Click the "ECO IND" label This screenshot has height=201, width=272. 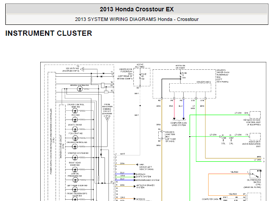coord(76,115)
